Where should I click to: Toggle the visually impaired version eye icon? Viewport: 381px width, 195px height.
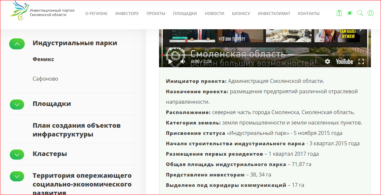click(350, 13)
